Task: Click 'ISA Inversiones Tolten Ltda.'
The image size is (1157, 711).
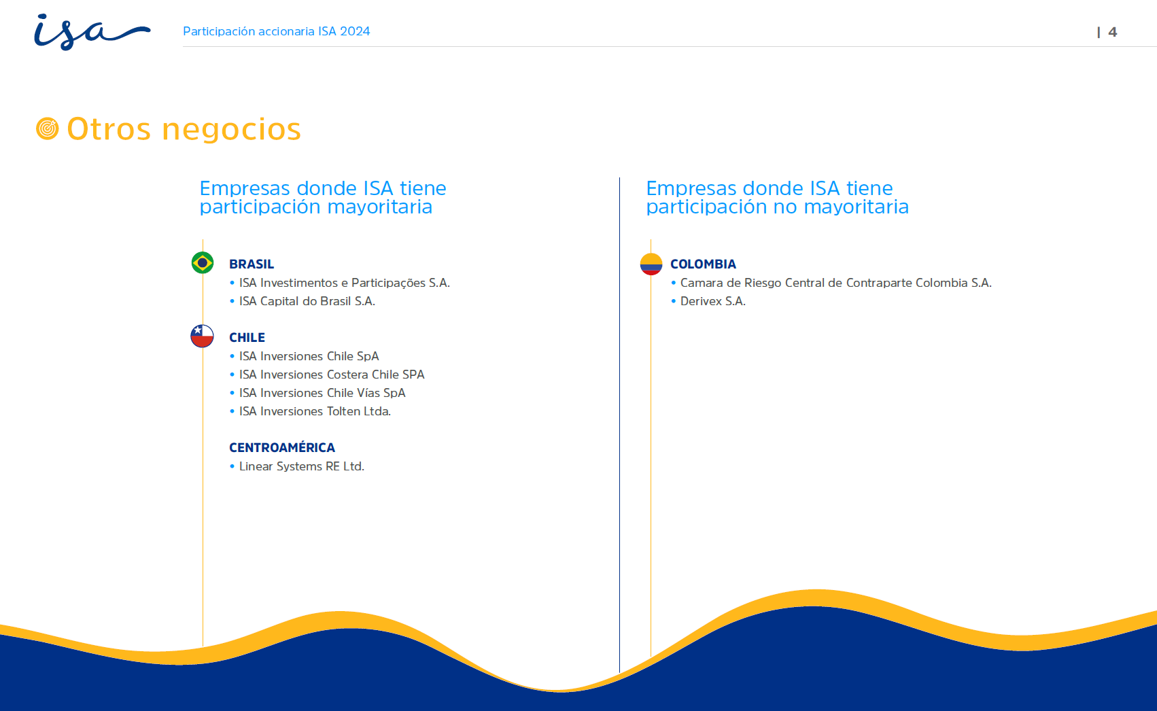Action: pyautogui.click(x=315, y=411)
